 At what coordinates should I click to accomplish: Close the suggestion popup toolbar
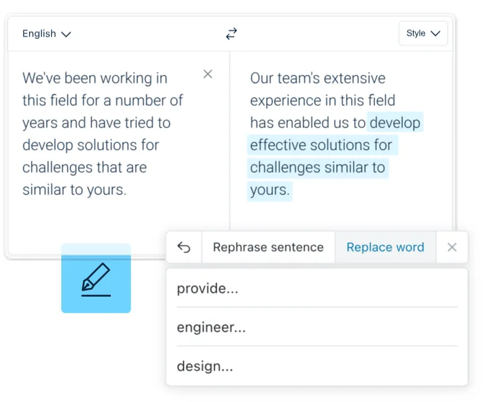[452, 248]
